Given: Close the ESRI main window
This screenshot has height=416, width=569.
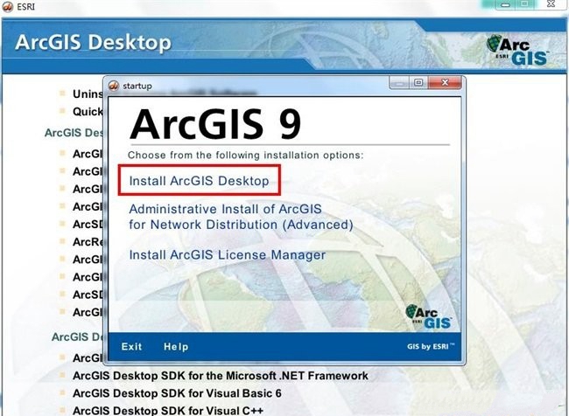Looking at the screenshot, I should tap(551, 4).
